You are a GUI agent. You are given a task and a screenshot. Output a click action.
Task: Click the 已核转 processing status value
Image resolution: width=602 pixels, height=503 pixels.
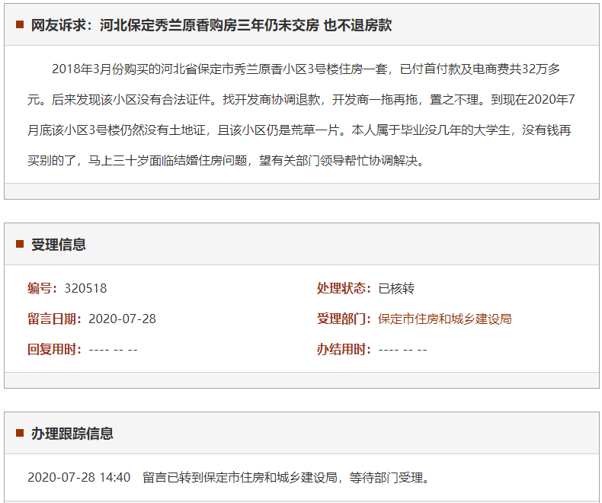(x=396, y=288)
